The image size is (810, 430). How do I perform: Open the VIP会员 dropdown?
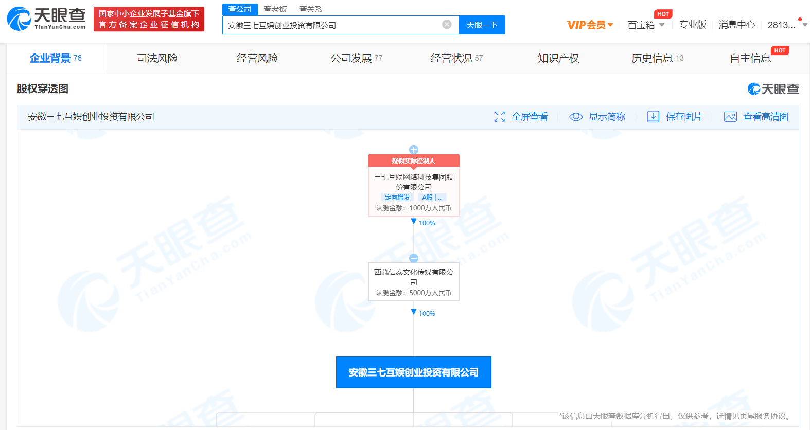point(590,25)
